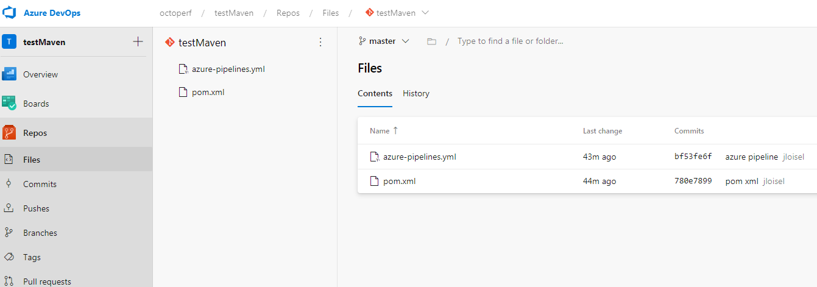Viewport: 817px width, 287px height.
Task: Open commit bf53fe6f link
Action: click(693, 157)
